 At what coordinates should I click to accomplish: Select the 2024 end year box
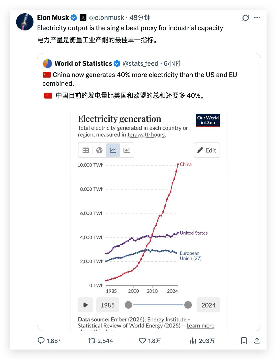pyautogui.click(x=209, y=305)
